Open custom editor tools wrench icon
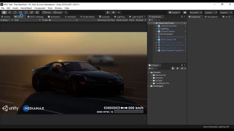Screen dimensions: 234x131 [x=37, y=12]
